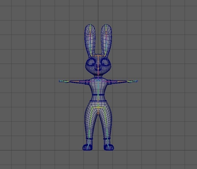Click the hand tip on the viewer's right

(x=136, y=81)
